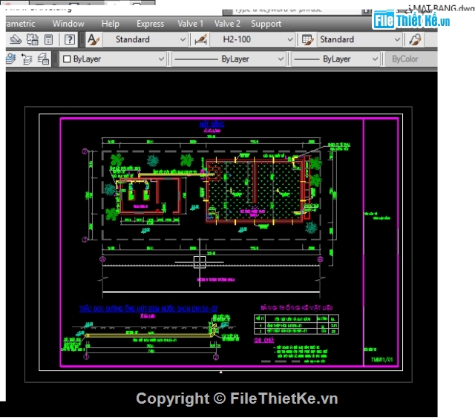Select the blue pipe profile section title

(x=148, y=309)
